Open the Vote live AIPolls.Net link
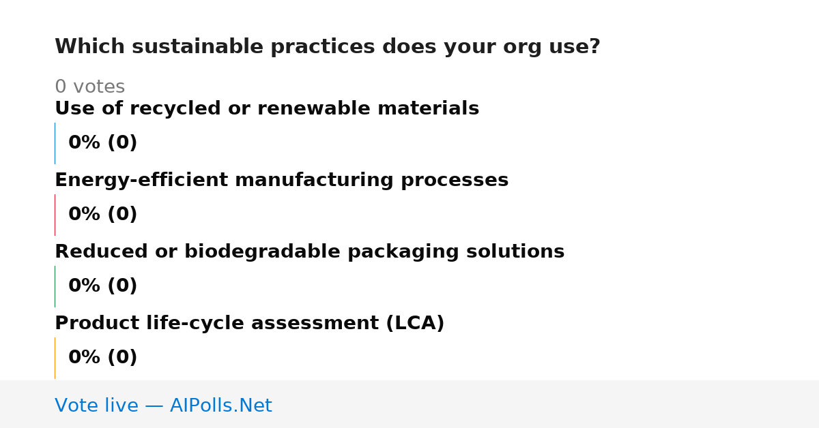Image resolution: width=819 pixels, height=428 pixels. [163, 406]
